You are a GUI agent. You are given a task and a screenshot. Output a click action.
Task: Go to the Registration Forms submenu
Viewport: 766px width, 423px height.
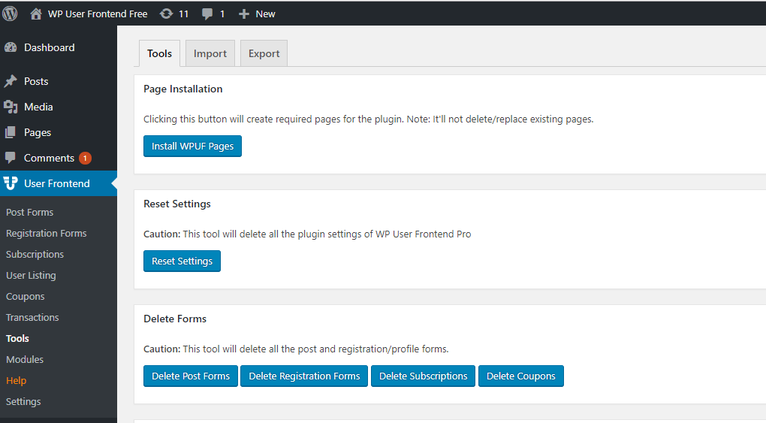coord(47,233)
